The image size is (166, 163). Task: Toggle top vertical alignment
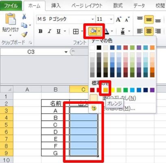pyautogui.click(x=140, y=18)
